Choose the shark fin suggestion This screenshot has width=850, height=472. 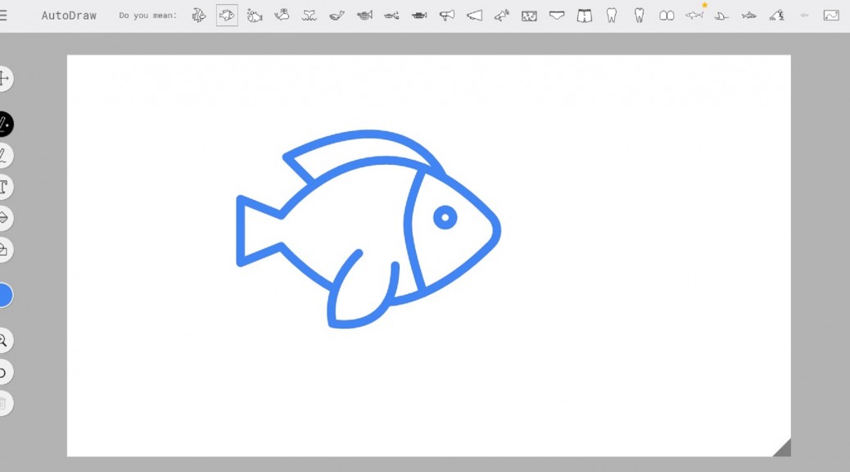pos(721,14)
